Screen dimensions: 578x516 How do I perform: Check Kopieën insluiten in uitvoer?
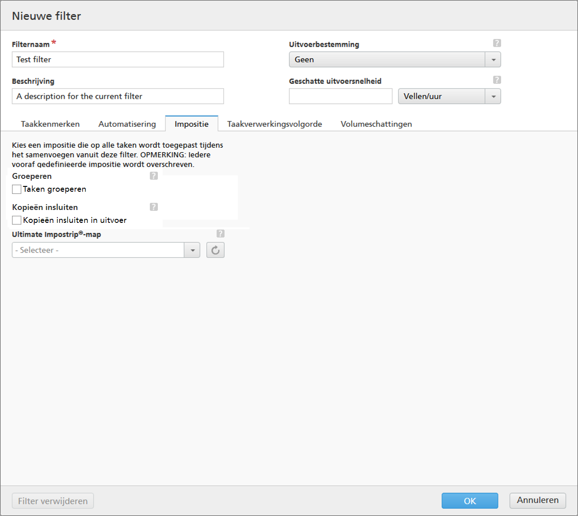click(17, 220)
